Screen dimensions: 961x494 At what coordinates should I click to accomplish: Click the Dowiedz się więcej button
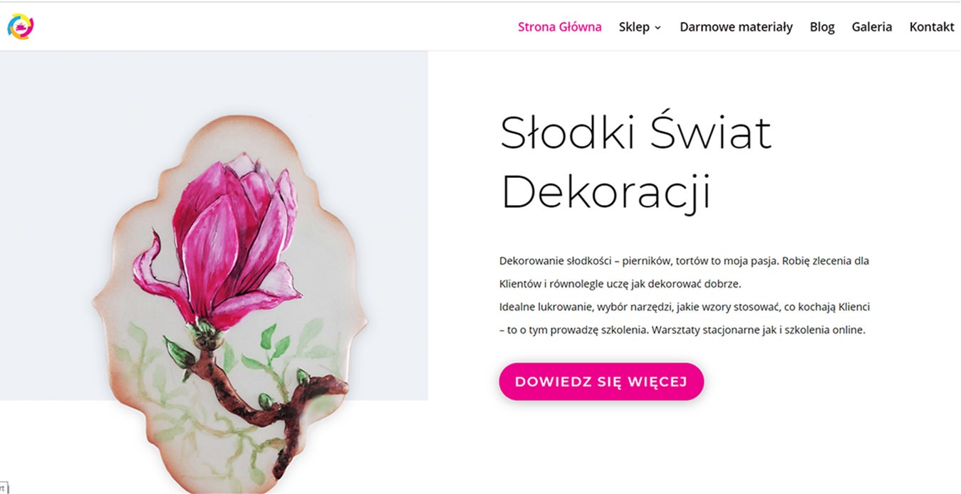click(x=601, y=382)
